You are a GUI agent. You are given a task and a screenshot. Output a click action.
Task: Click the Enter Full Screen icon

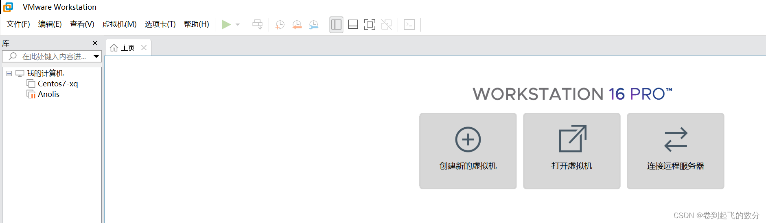[x=370, y=25]
